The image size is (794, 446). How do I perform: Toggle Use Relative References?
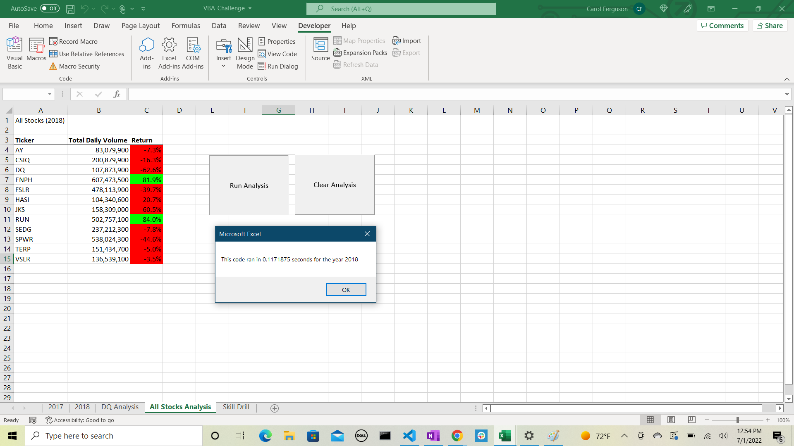87,54
